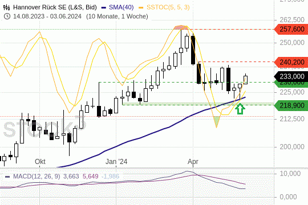Click the blue SMA(40) legend color dash

(104, 7)
